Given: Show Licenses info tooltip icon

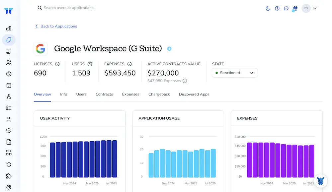Looking at the screenshot, I should click(57, 64).
